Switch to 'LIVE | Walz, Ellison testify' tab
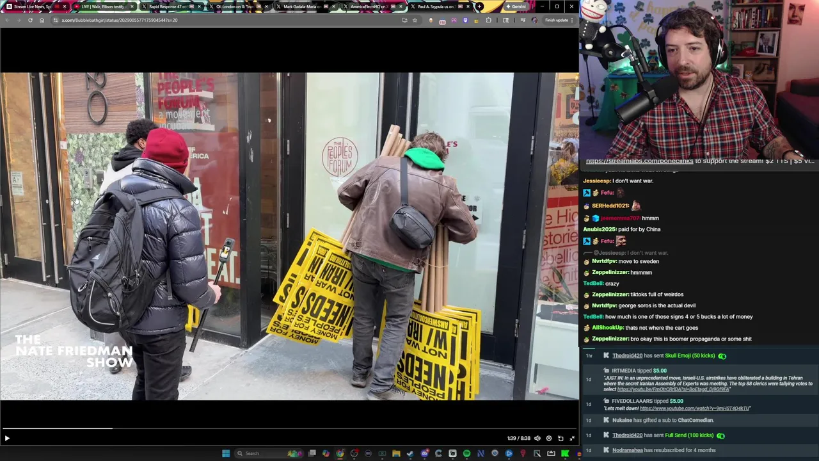 click(104, 6)
